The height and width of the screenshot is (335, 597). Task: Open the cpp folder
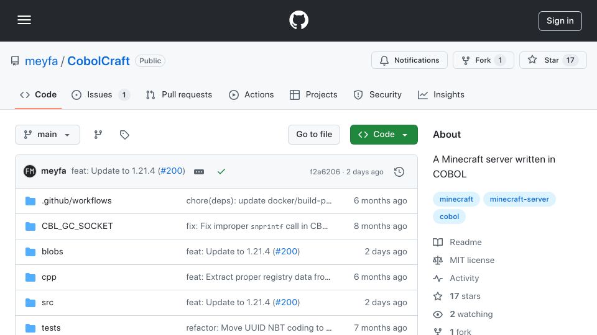[x=49, y=277]
